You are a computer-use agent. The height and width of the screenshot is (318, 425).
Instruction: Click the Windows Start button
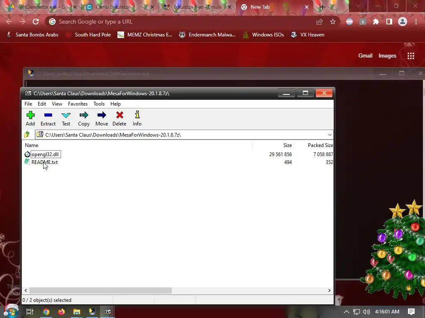tap(11, 311)
